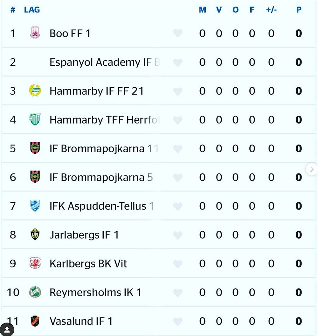The image size is (318, 336).
Task: Toggle favorite heart for Karlbergs BK Vit
Action: tap(178, 264)
